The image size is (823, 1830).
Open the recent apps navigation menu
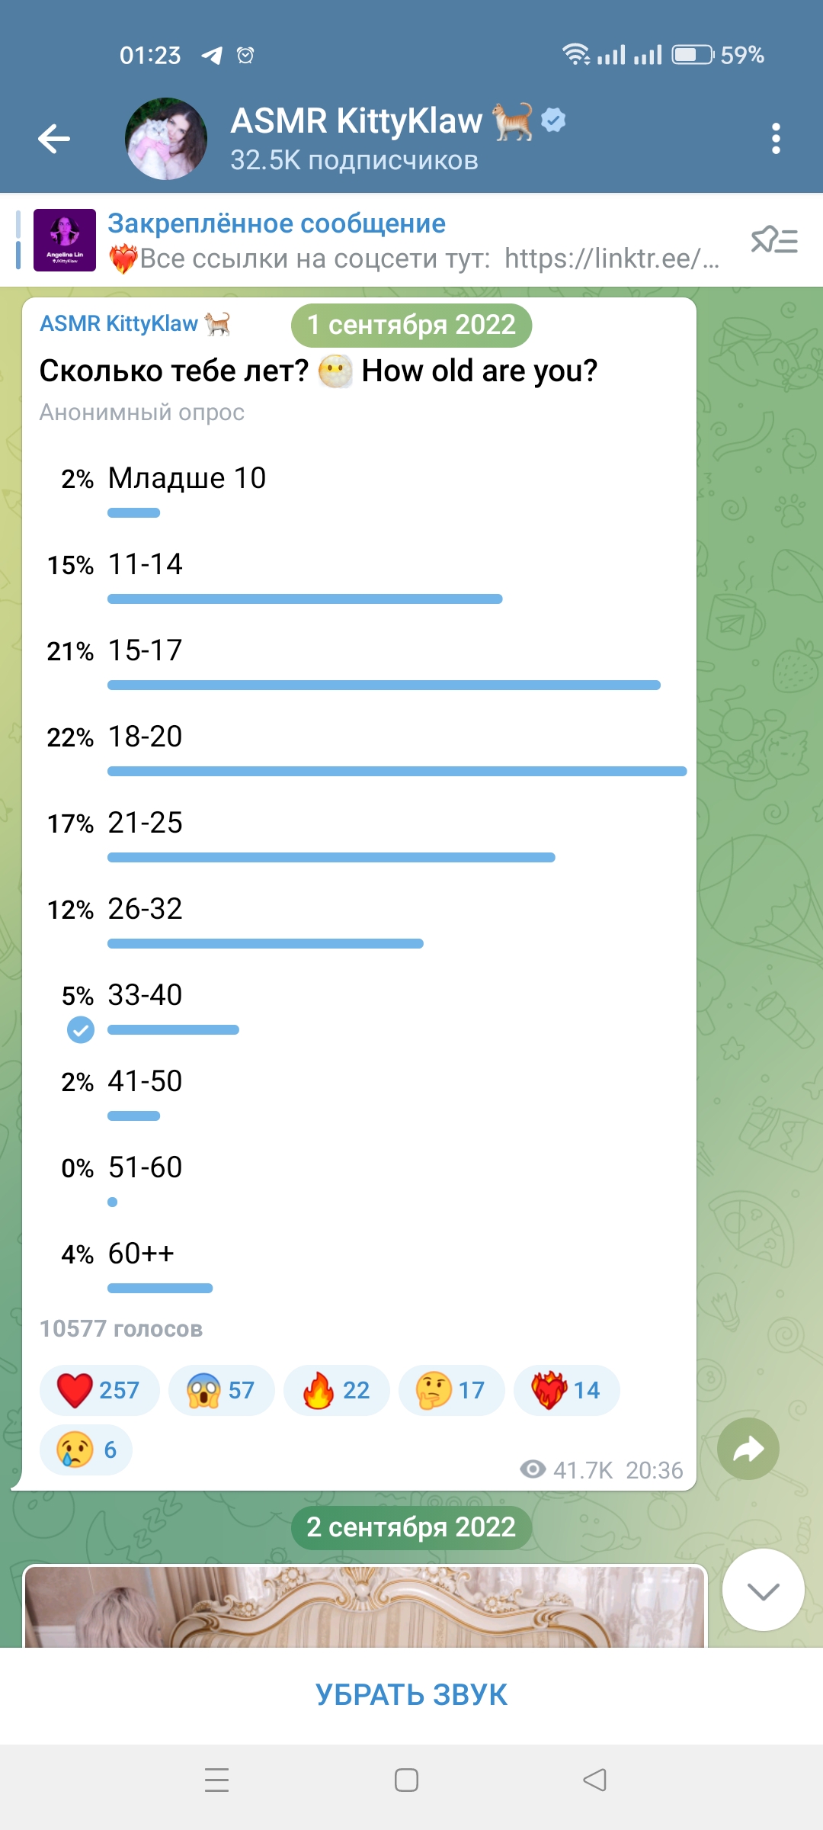(x=217, y=1780)
